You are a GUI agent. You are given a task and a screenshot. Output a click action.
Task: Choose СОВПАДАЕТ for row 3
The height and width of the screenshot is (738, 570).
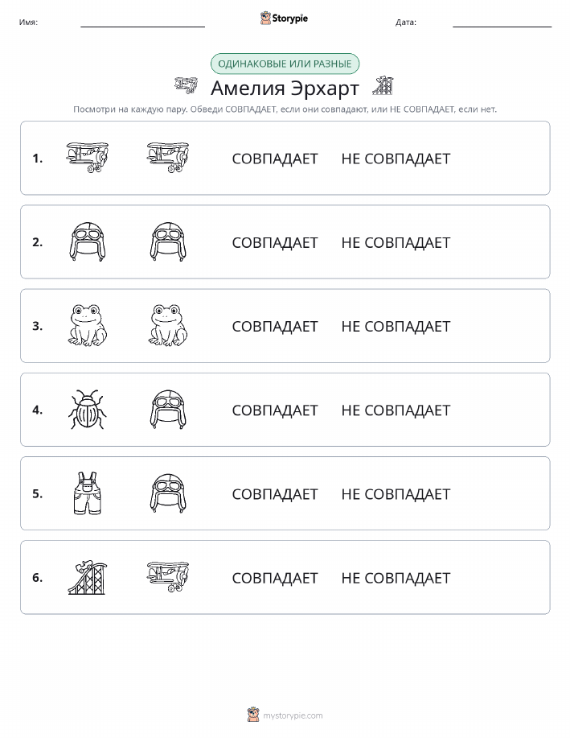tap(275, 326)
